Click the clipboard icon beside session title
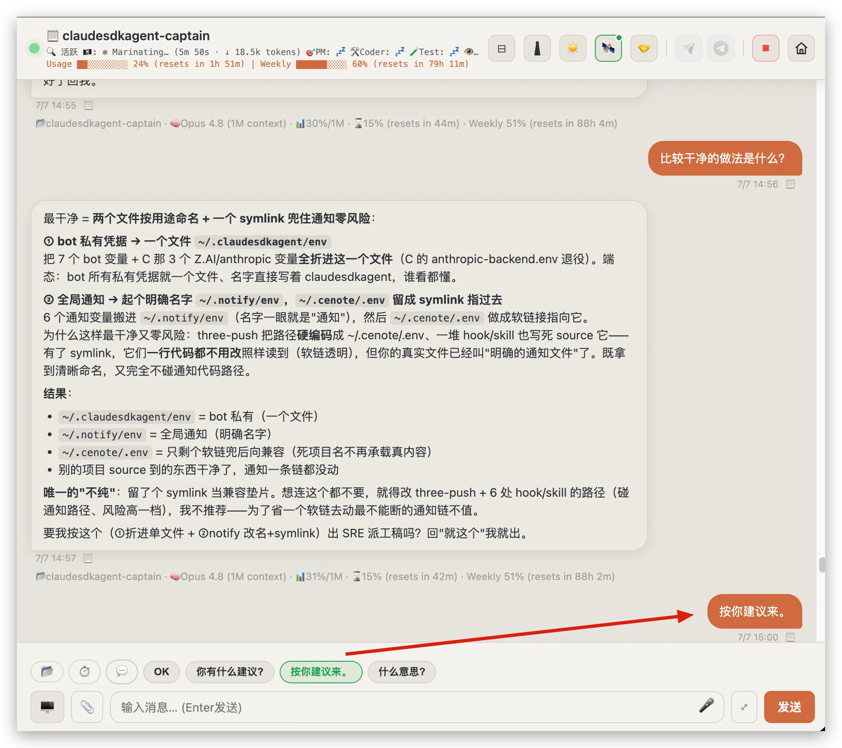Screen dimensions: 842x748 [52, 36]
